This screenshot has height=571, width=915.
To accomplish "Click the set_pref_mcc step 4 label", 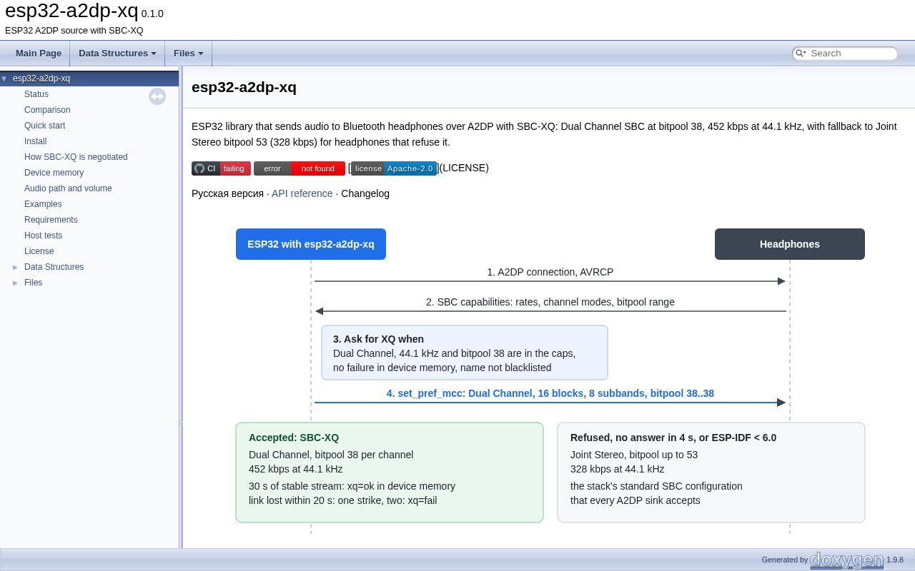I will pos(550,393).
